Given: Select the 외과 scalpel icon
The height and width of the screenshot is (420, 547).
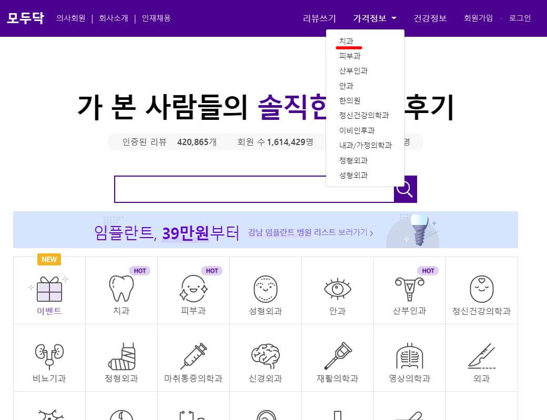Looking at the screenshot, I should pyautogui.click(x=482, y=355).
